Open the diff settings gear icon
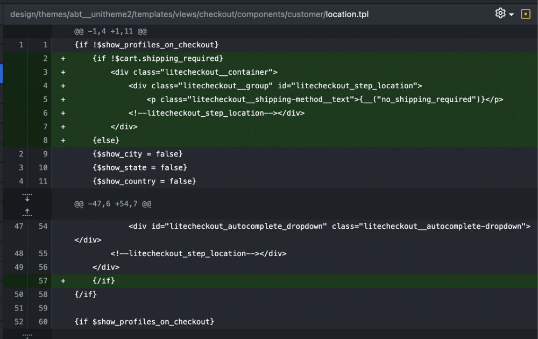Image resolution: width=538 pixels, height=339 pixels. (500, 13)
